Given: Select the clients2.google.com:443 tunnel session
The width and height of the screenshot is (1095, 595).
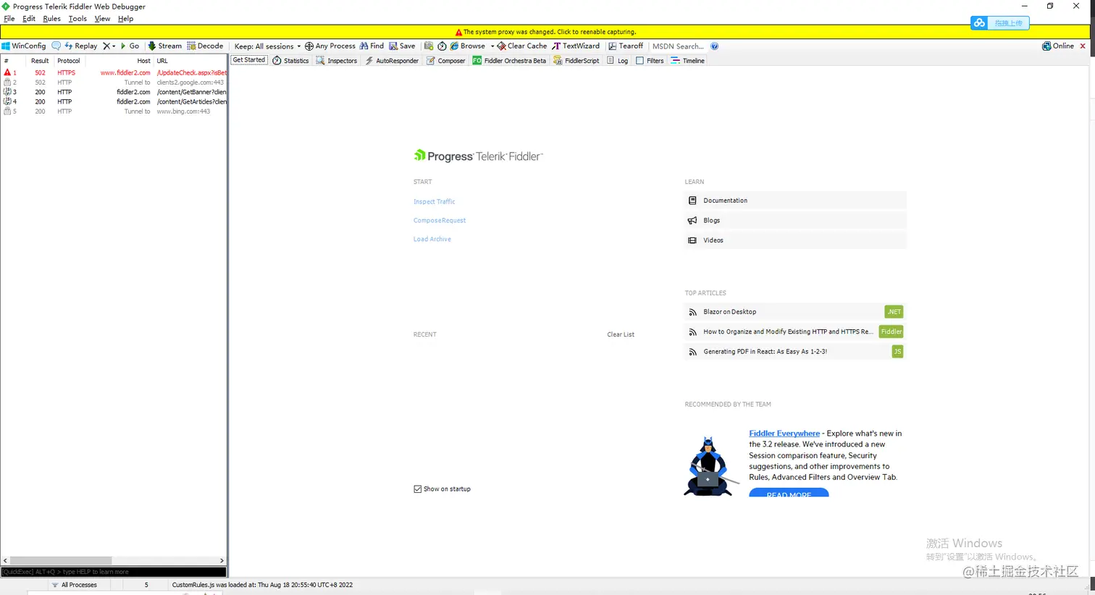Looking at the screenshot, I should click(x=114, y=83).
